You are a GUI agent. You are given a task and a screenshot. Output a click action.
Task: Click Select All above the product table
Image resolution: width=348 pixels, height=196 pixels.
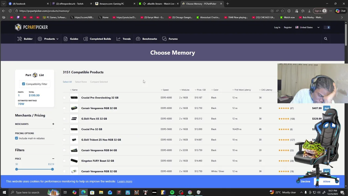coord(67,82)
